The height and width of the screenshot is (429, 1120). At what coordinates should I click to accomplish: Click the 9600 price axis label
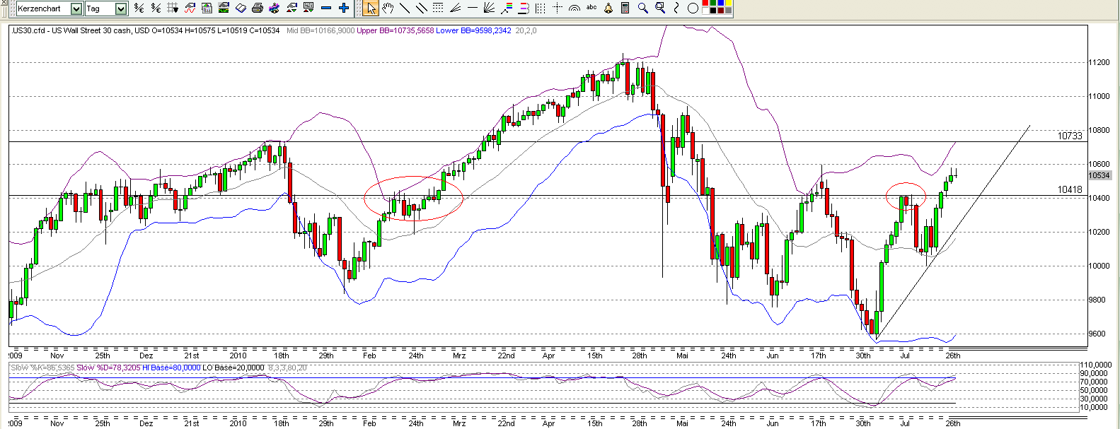tap(1097, 334)
